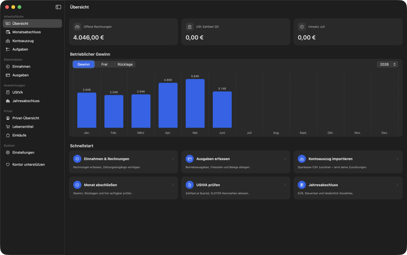
Task: Open Monatsabschluss in the sidebar
Action: click(x=32, y=32)
